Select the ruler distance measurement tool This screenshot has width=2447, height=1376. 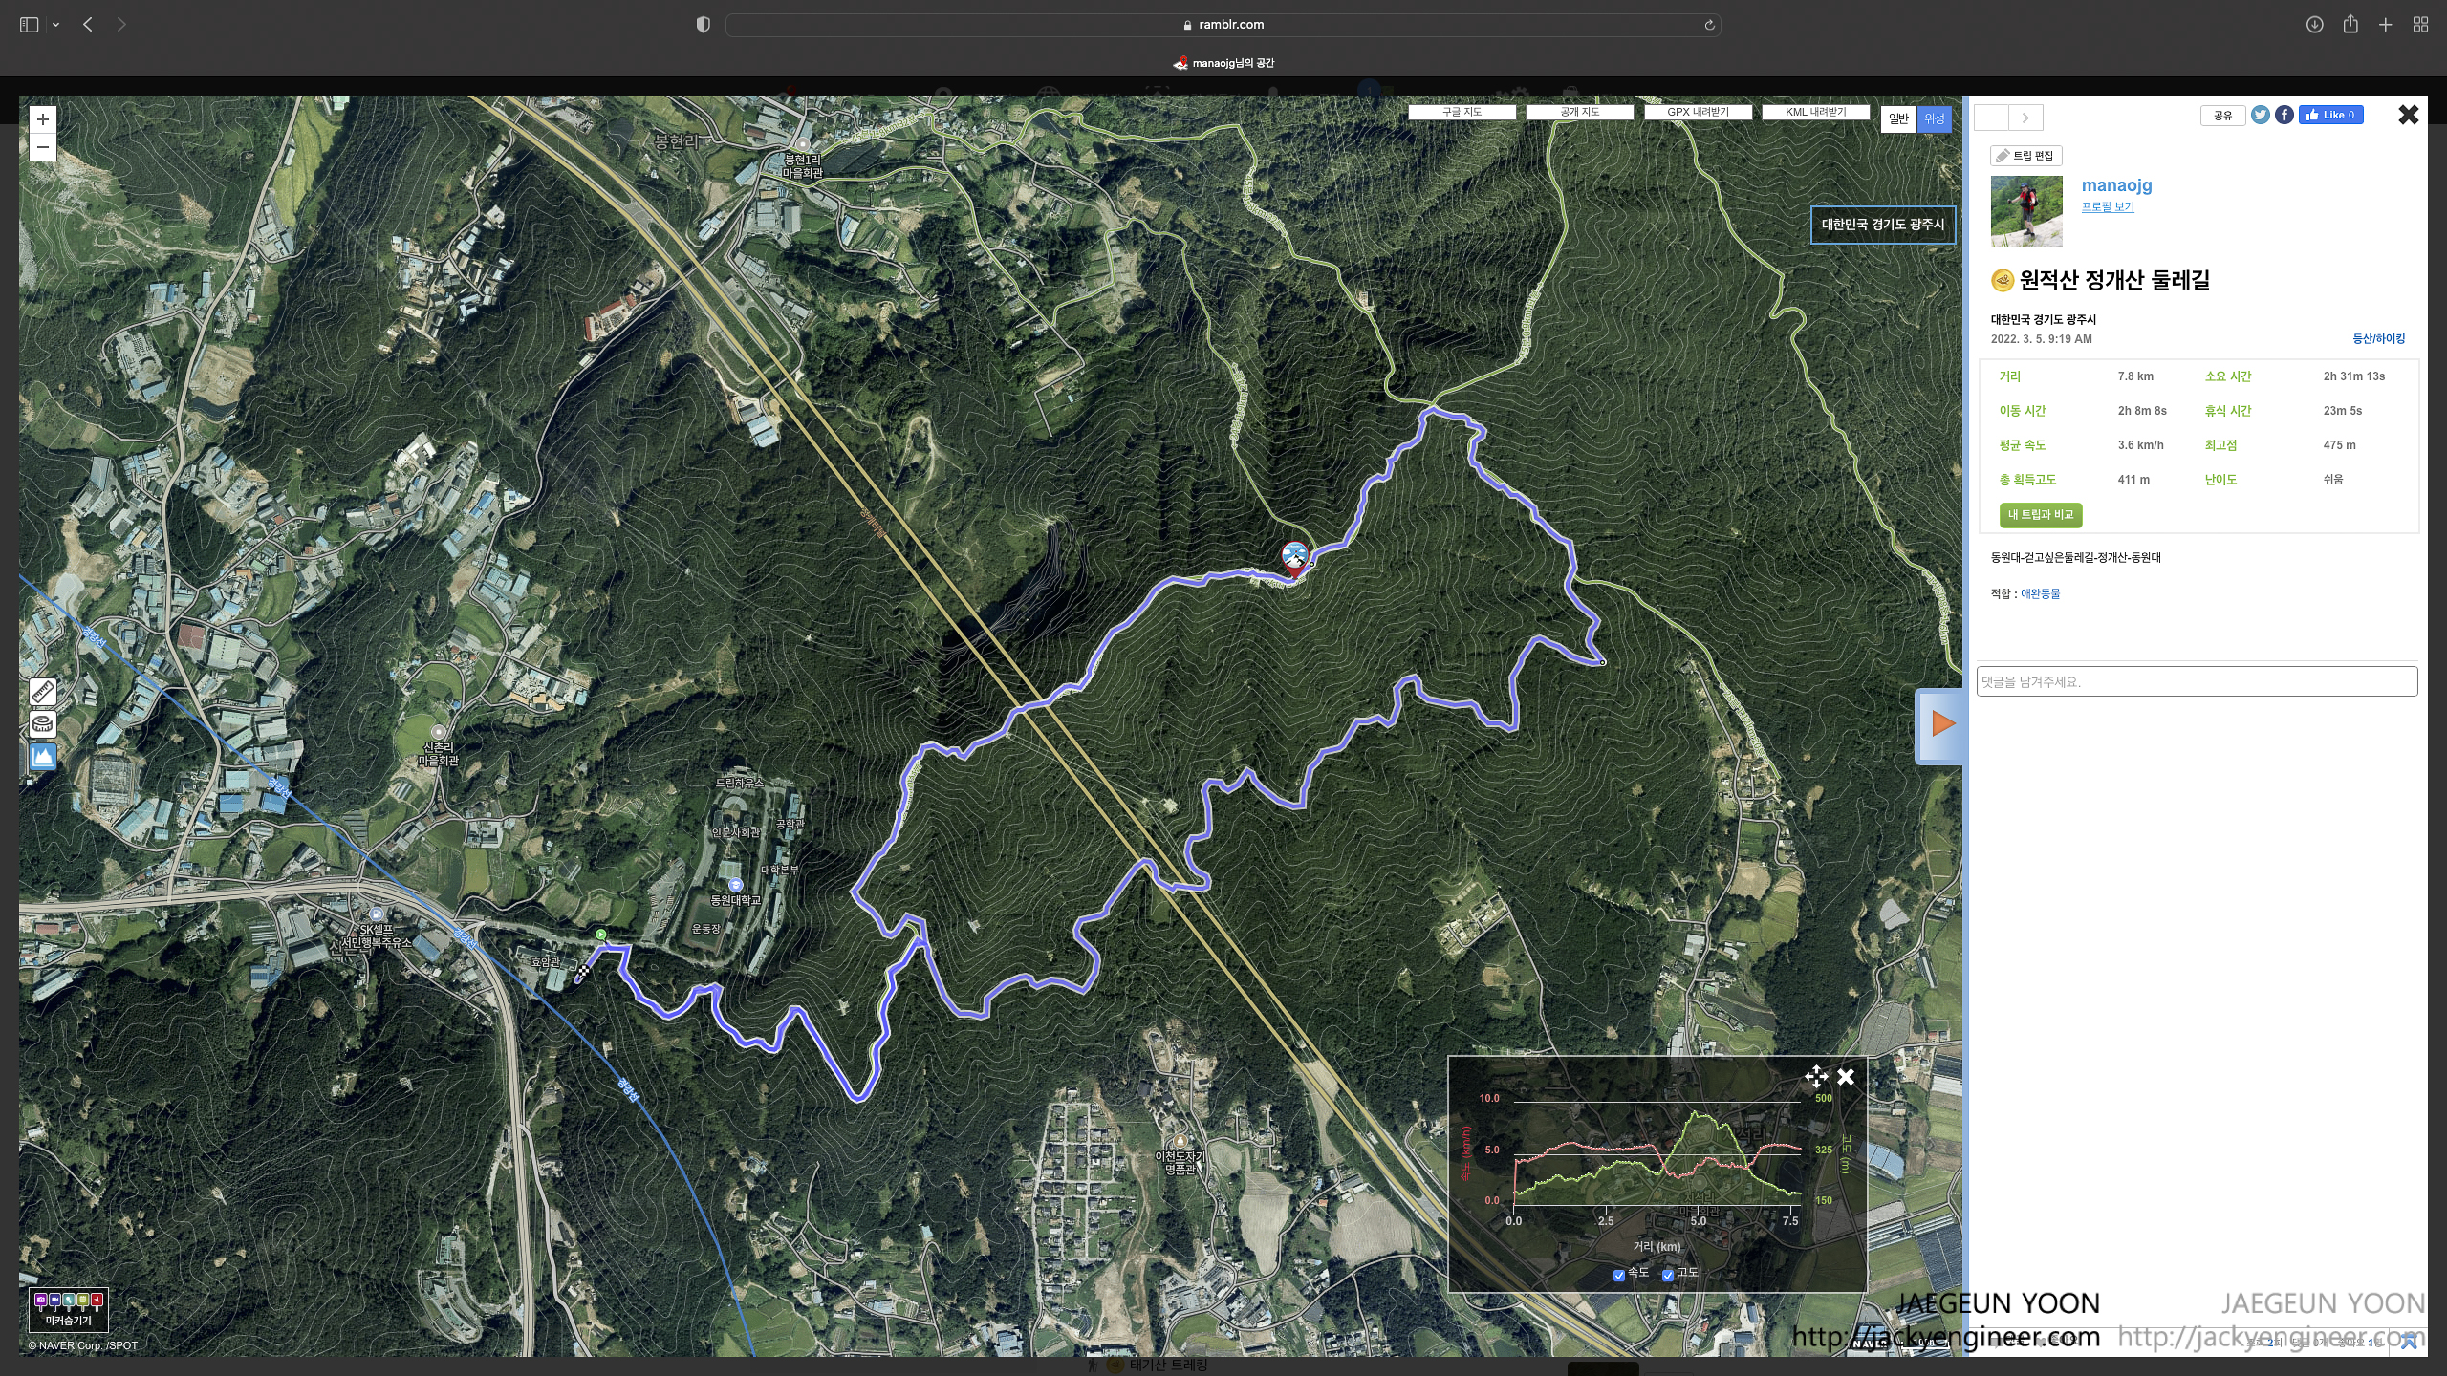[x=43, y=692]
